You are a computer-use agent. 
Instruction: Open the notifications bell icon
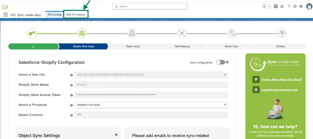(x=301, y=6)
